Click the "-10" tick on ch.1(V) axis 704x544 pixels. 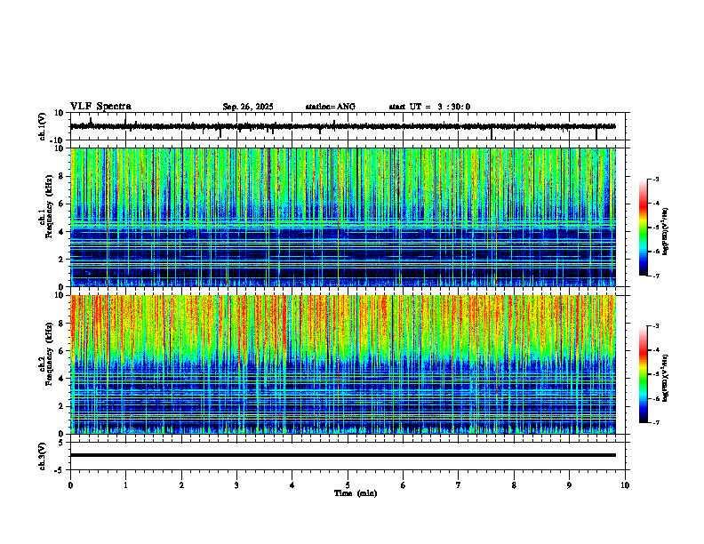58,140
